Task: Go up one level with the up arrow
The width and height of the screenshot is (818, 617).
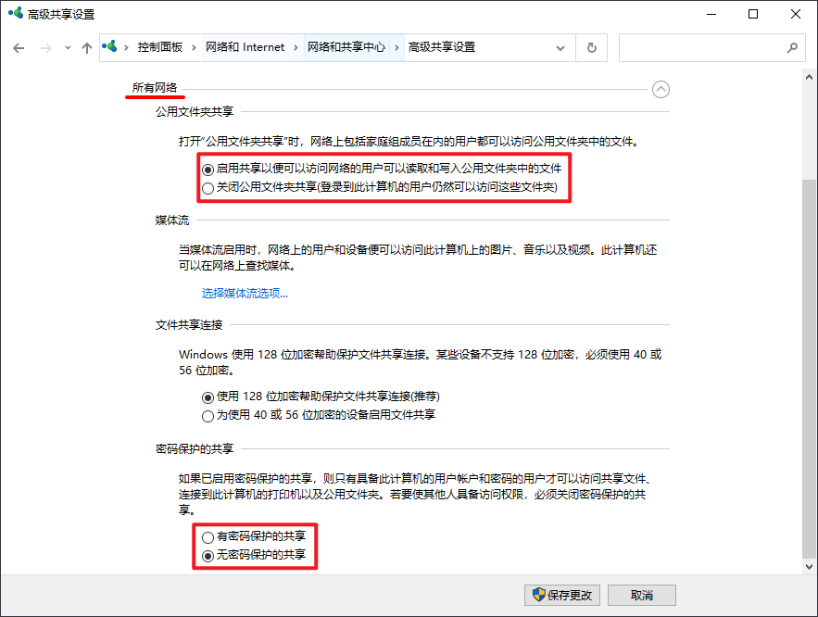Action: pyautogui.click(x=86, y=48)
